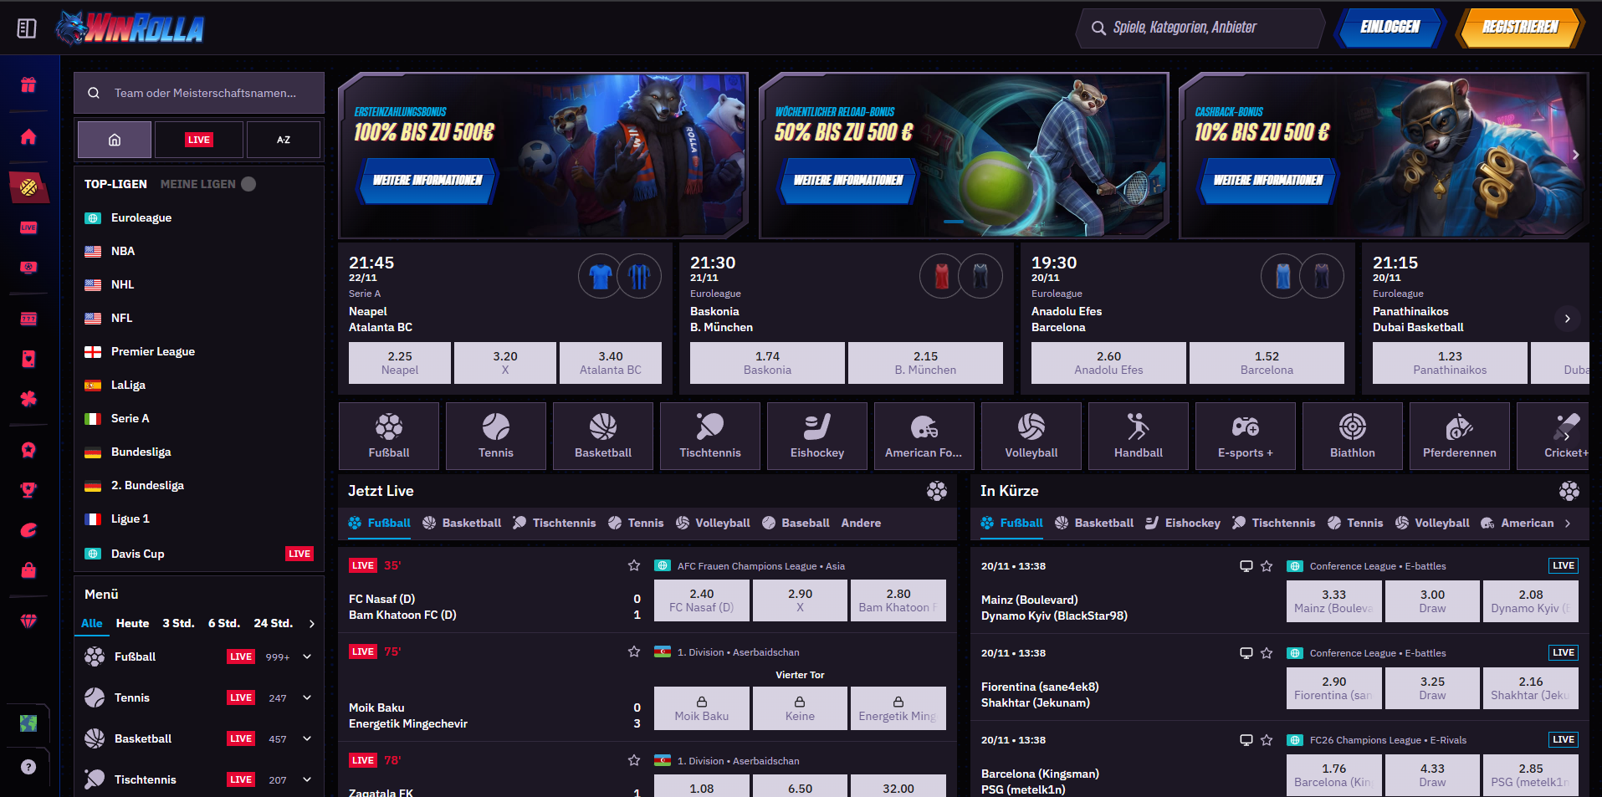Toggle the sidebar collapse icon at top-left
Viewport: 1602px width, 797px height.
tap(27, 28)
